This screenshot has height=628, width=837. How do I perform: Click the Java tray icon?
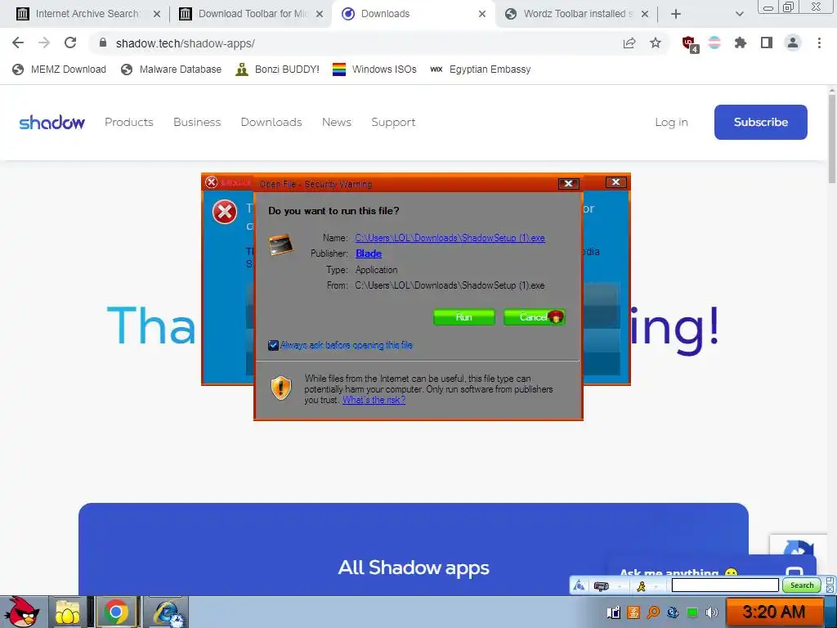pos(633,612)
